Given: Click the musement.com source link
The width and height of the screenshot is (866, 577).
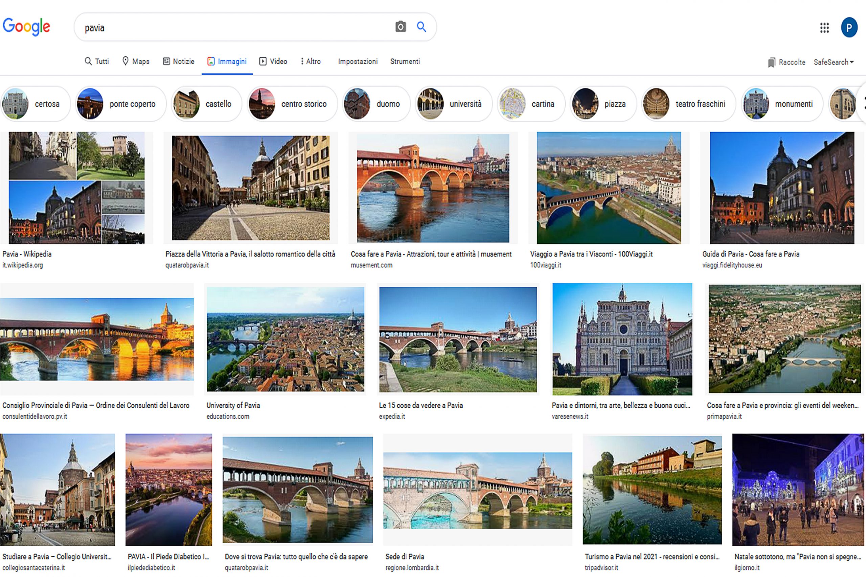Looking at the screenshot, I should 371,265.
